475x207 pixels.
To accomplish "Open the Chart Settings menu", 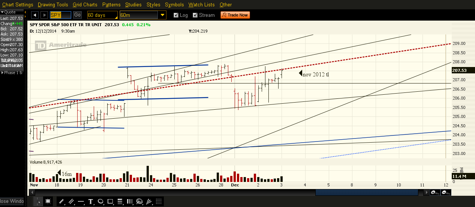I will click(18, 5).
